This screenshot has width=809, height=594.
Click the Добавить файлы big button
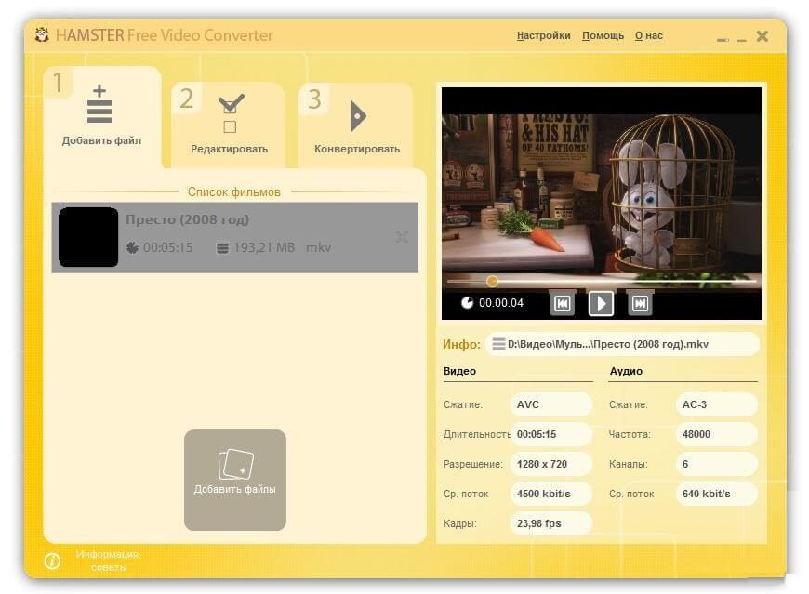(x=234, y=480)
